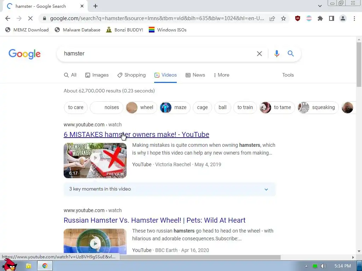Select the 'maze' filter chip
362x271 pixels.
(x=175, y=107)
